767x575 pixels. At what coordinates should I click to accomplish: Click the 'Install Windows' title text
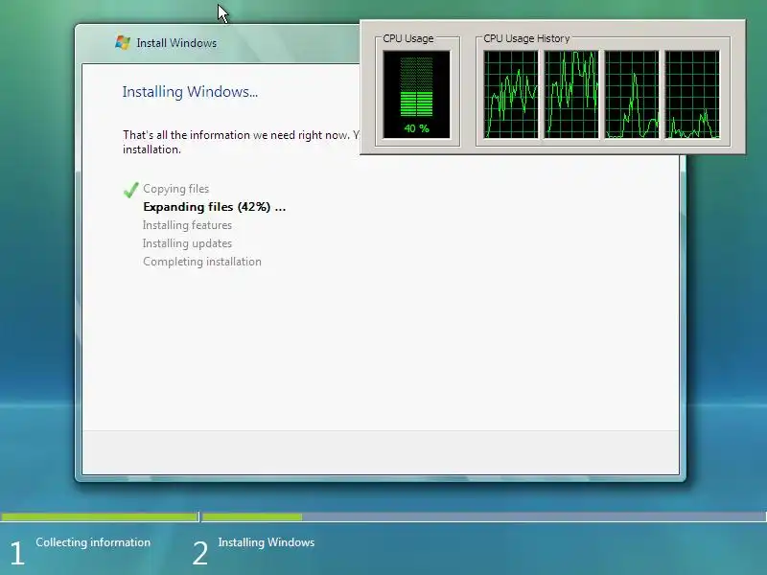[176, 43]
